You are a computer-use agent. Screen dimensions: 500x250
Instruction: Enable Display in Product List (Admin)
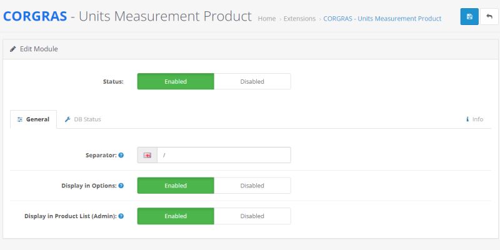click(x=176, y=216)
